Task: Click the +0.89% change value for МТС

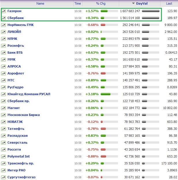Action: click(92, 80)
